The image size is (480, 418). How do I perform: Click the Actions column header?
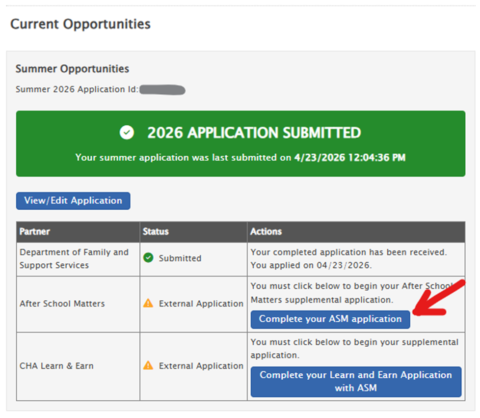266,231
